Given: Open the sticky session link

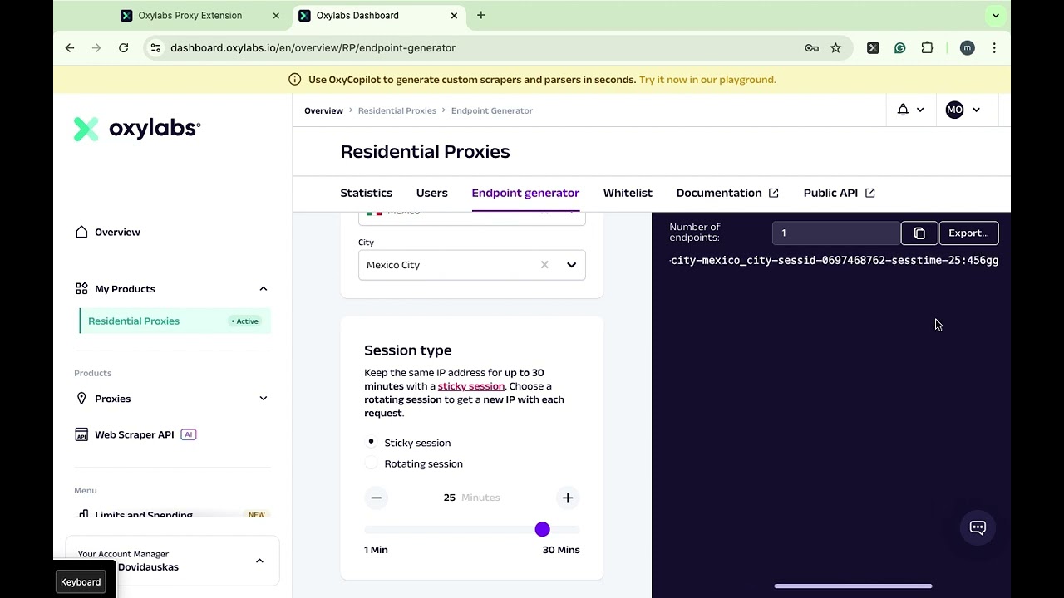Looking at the screenshot, I should [470, 386].
